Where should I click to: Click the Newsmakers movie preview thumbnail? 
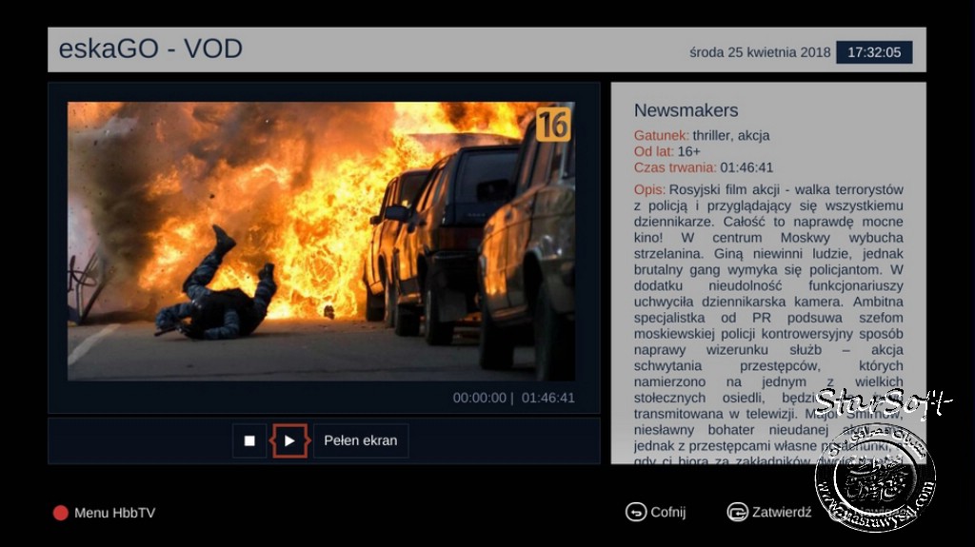tap(321, 242)
